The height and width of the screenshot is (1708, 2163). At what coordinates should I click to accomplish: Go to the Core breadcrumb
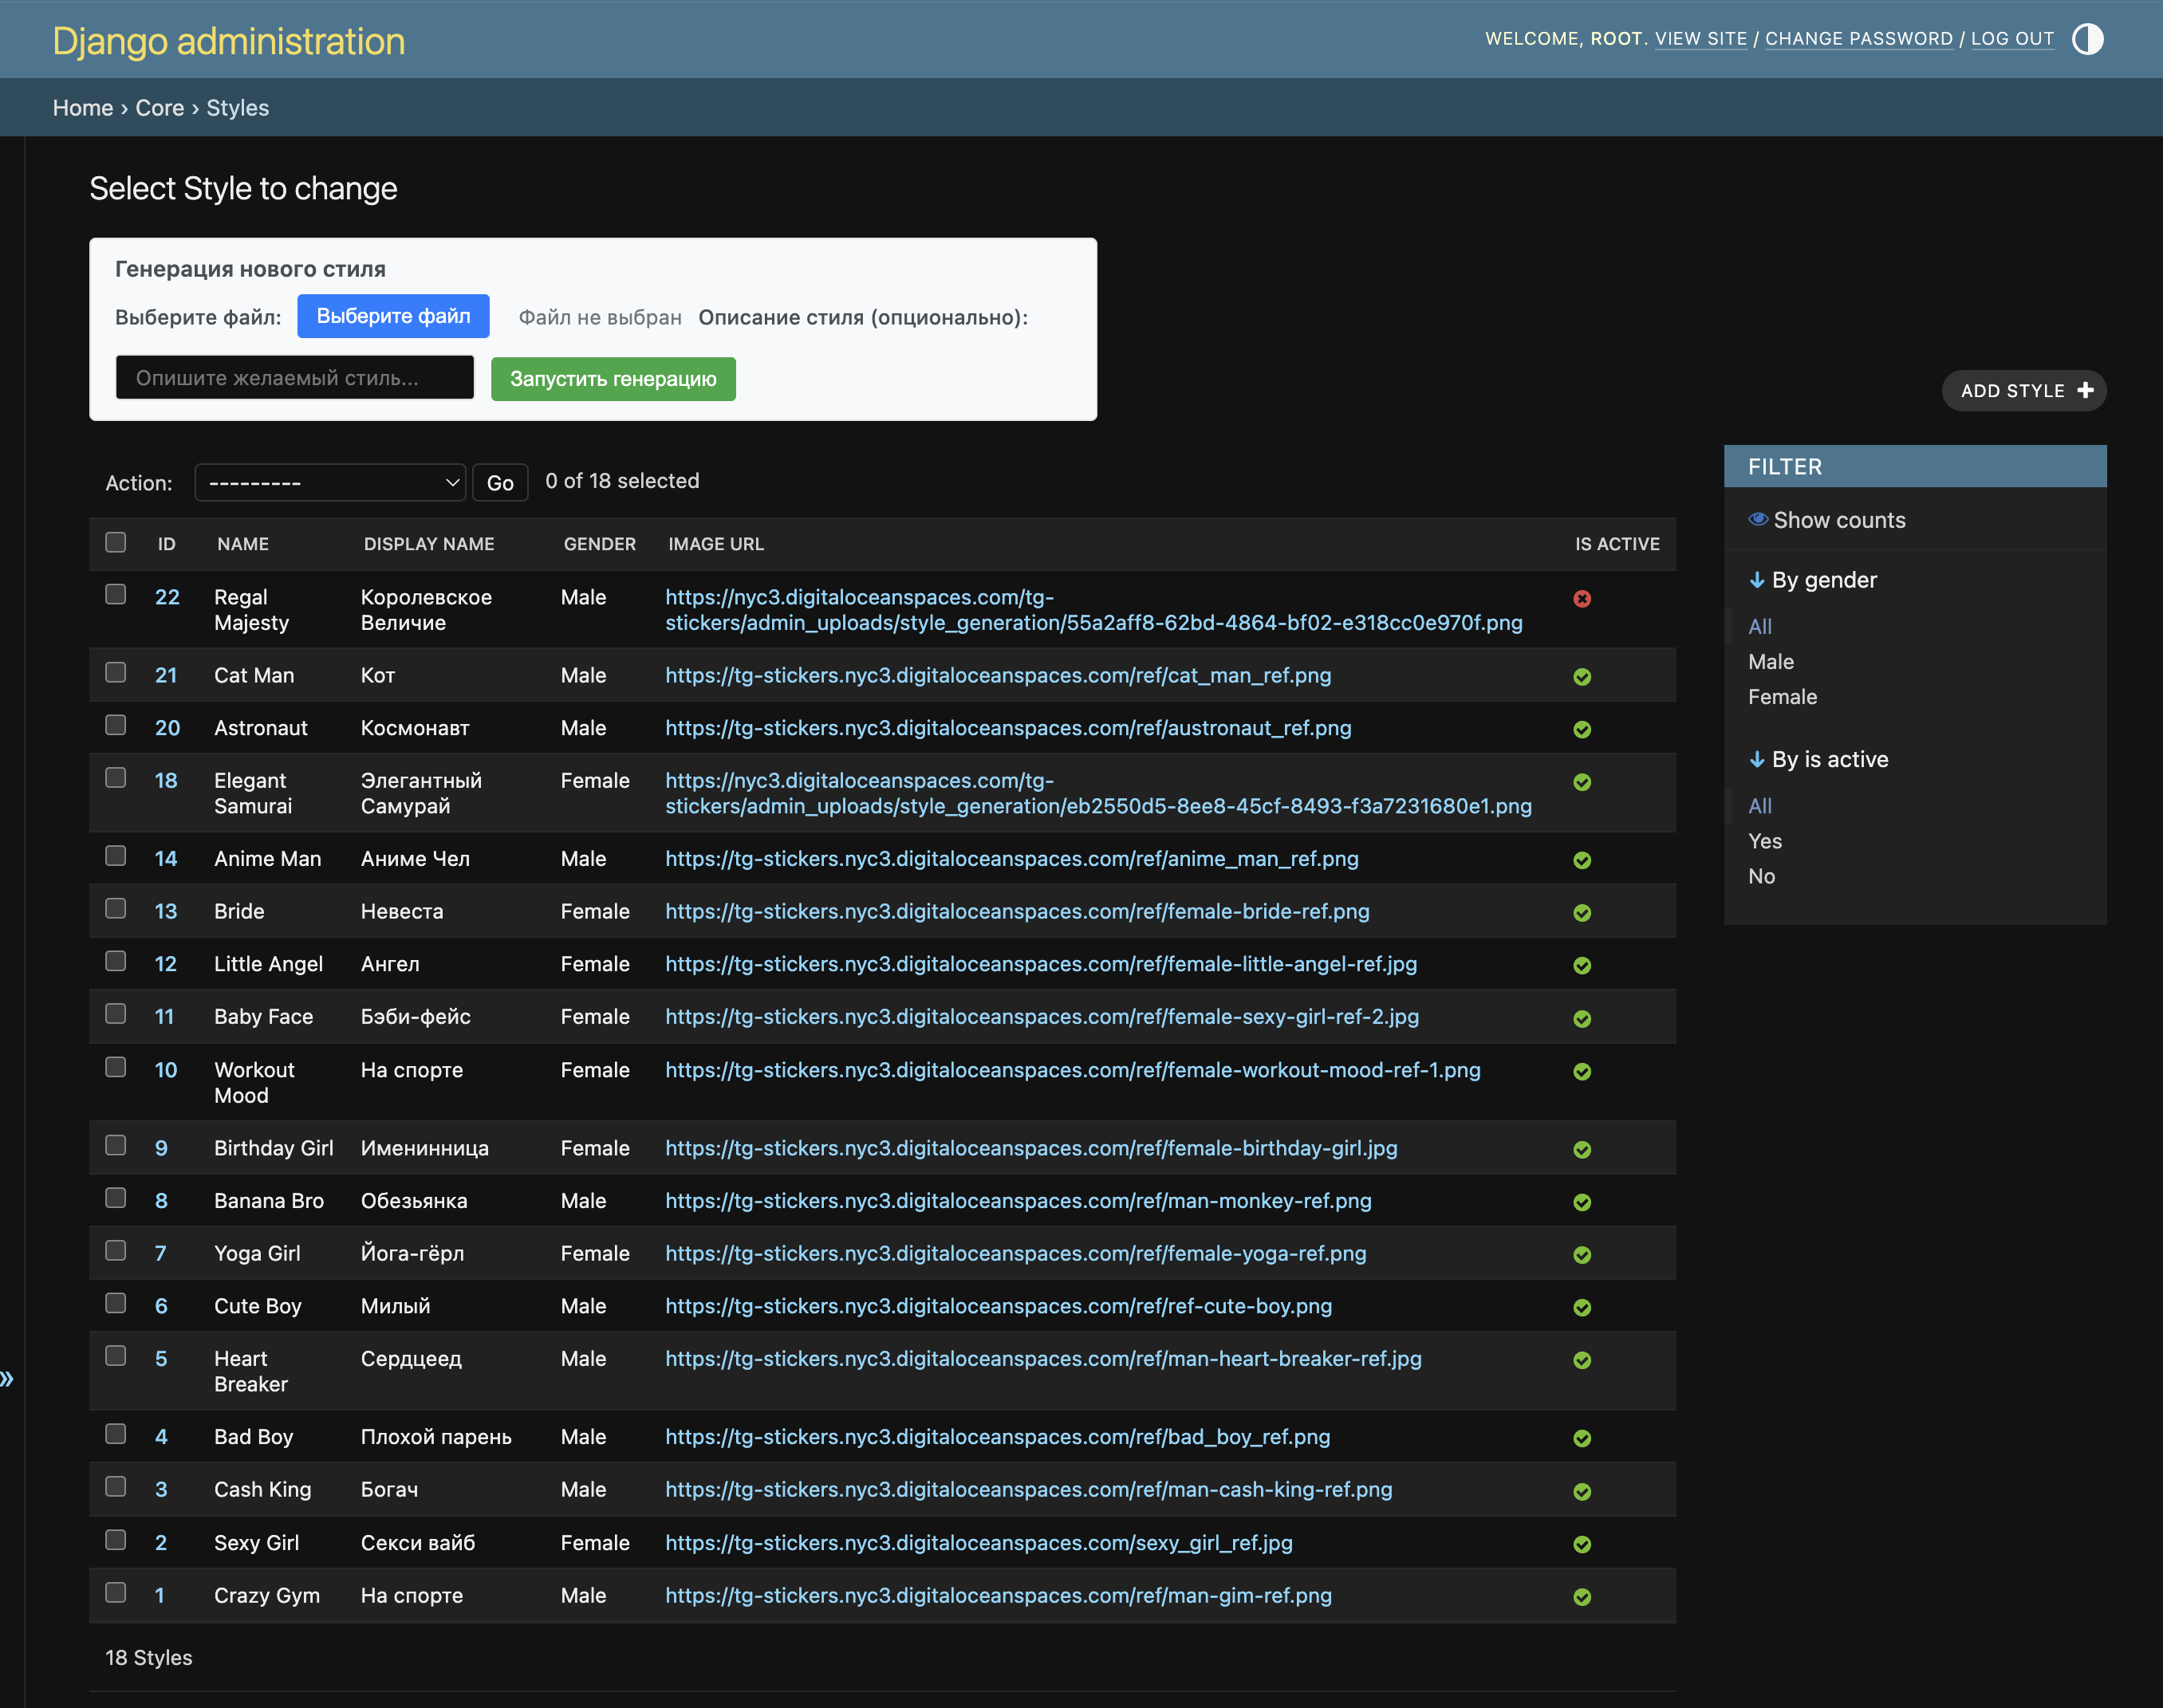159,108
